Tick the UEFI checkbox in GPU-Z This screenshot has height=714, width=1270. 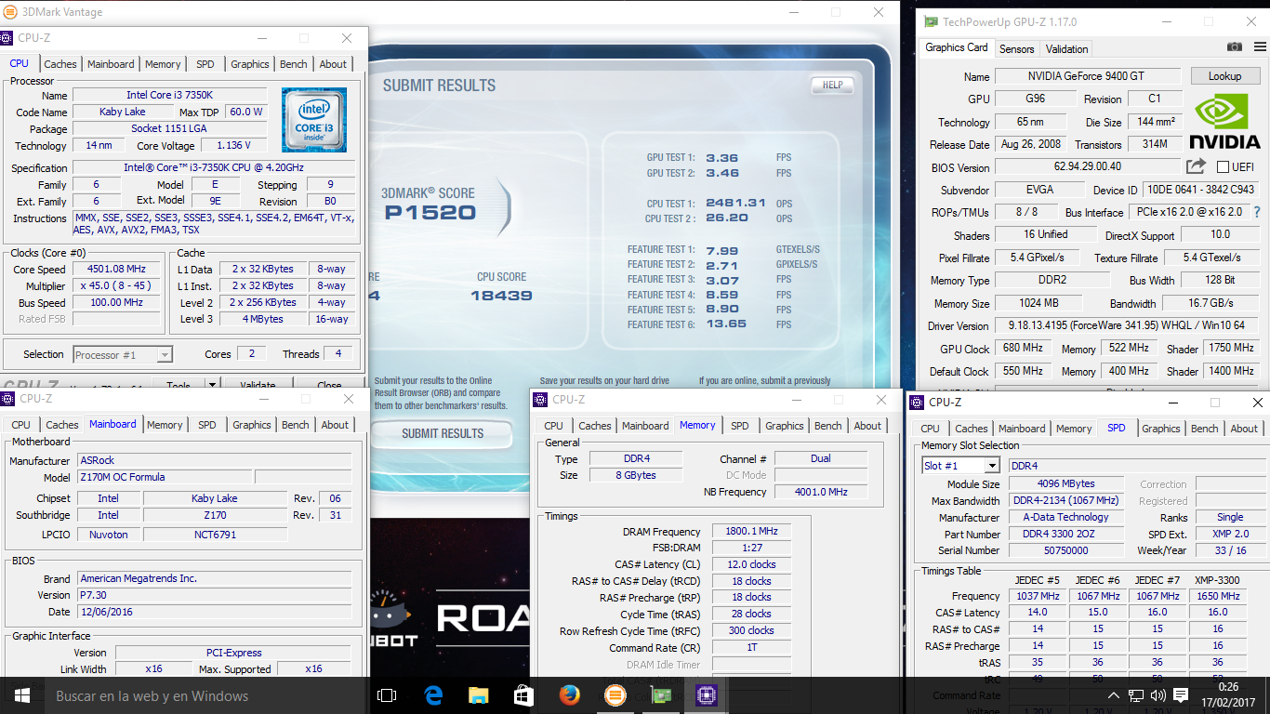1223,167
